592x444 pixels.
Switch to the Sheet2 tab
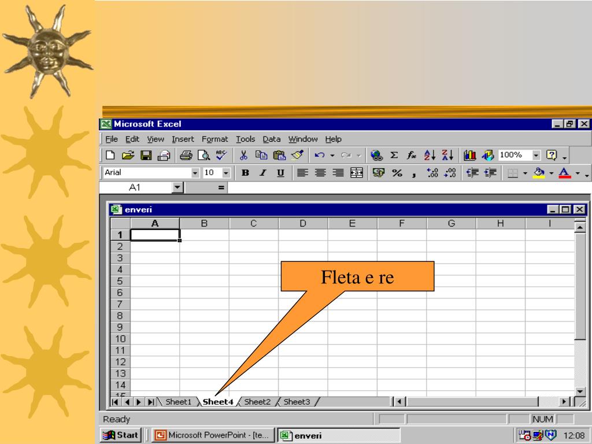coord(257,402)
